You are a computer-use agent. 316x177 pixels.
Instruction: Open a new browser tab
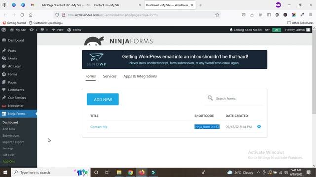[200, 5]
